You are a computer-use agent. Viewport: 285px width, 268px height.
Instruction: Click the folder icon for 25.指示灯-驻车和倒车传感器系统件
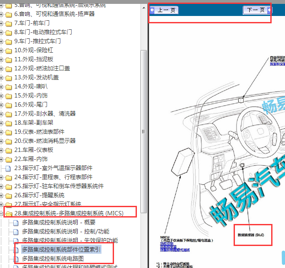click(9, 186)
